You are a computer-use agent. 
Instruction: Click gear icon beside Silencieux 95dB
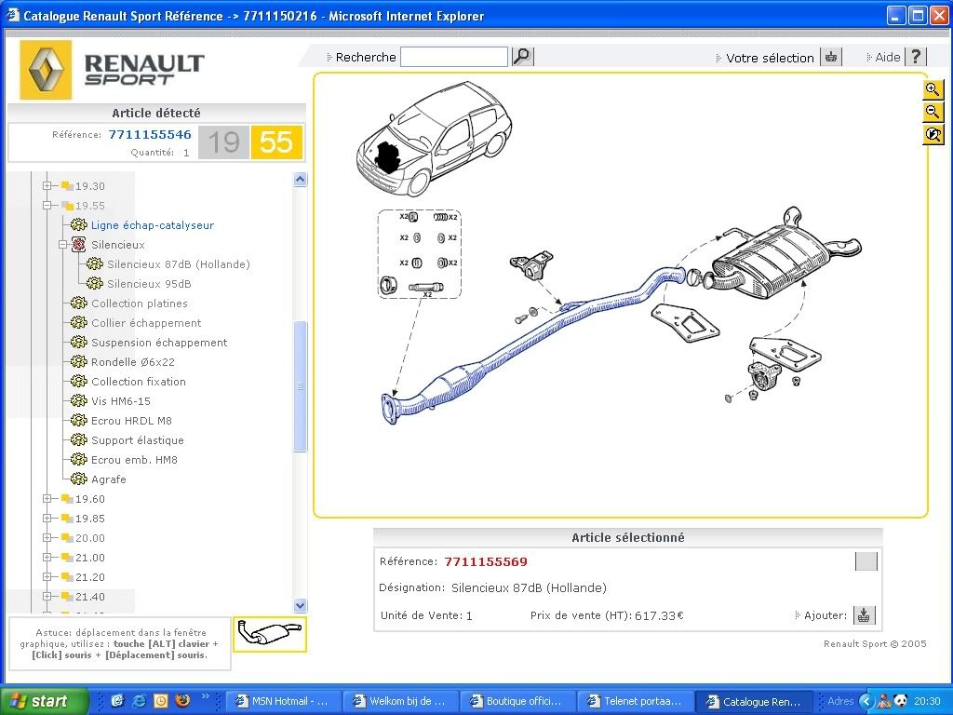(x=94, y=283)
